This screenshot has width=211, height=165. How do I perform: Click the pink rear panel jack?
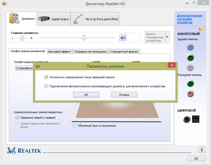[x=190, y=68]
